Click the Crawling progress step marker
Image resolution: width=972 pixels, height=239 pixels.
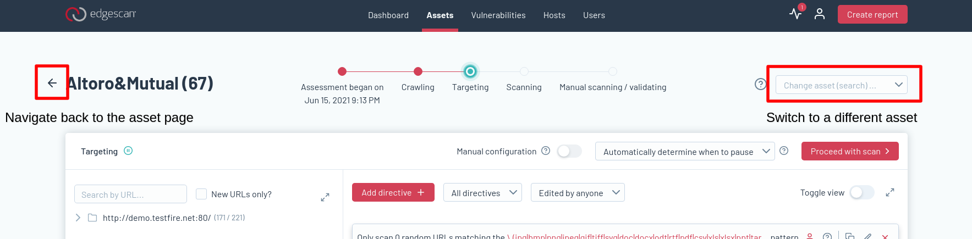click(418, 71)
